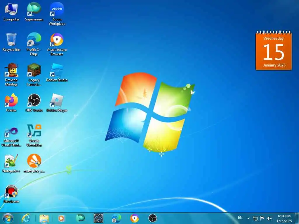Viewport: 299px width, 224px height.
Task: Select the Oracle VirtualBox shortcut
Action: pos(34,135)
